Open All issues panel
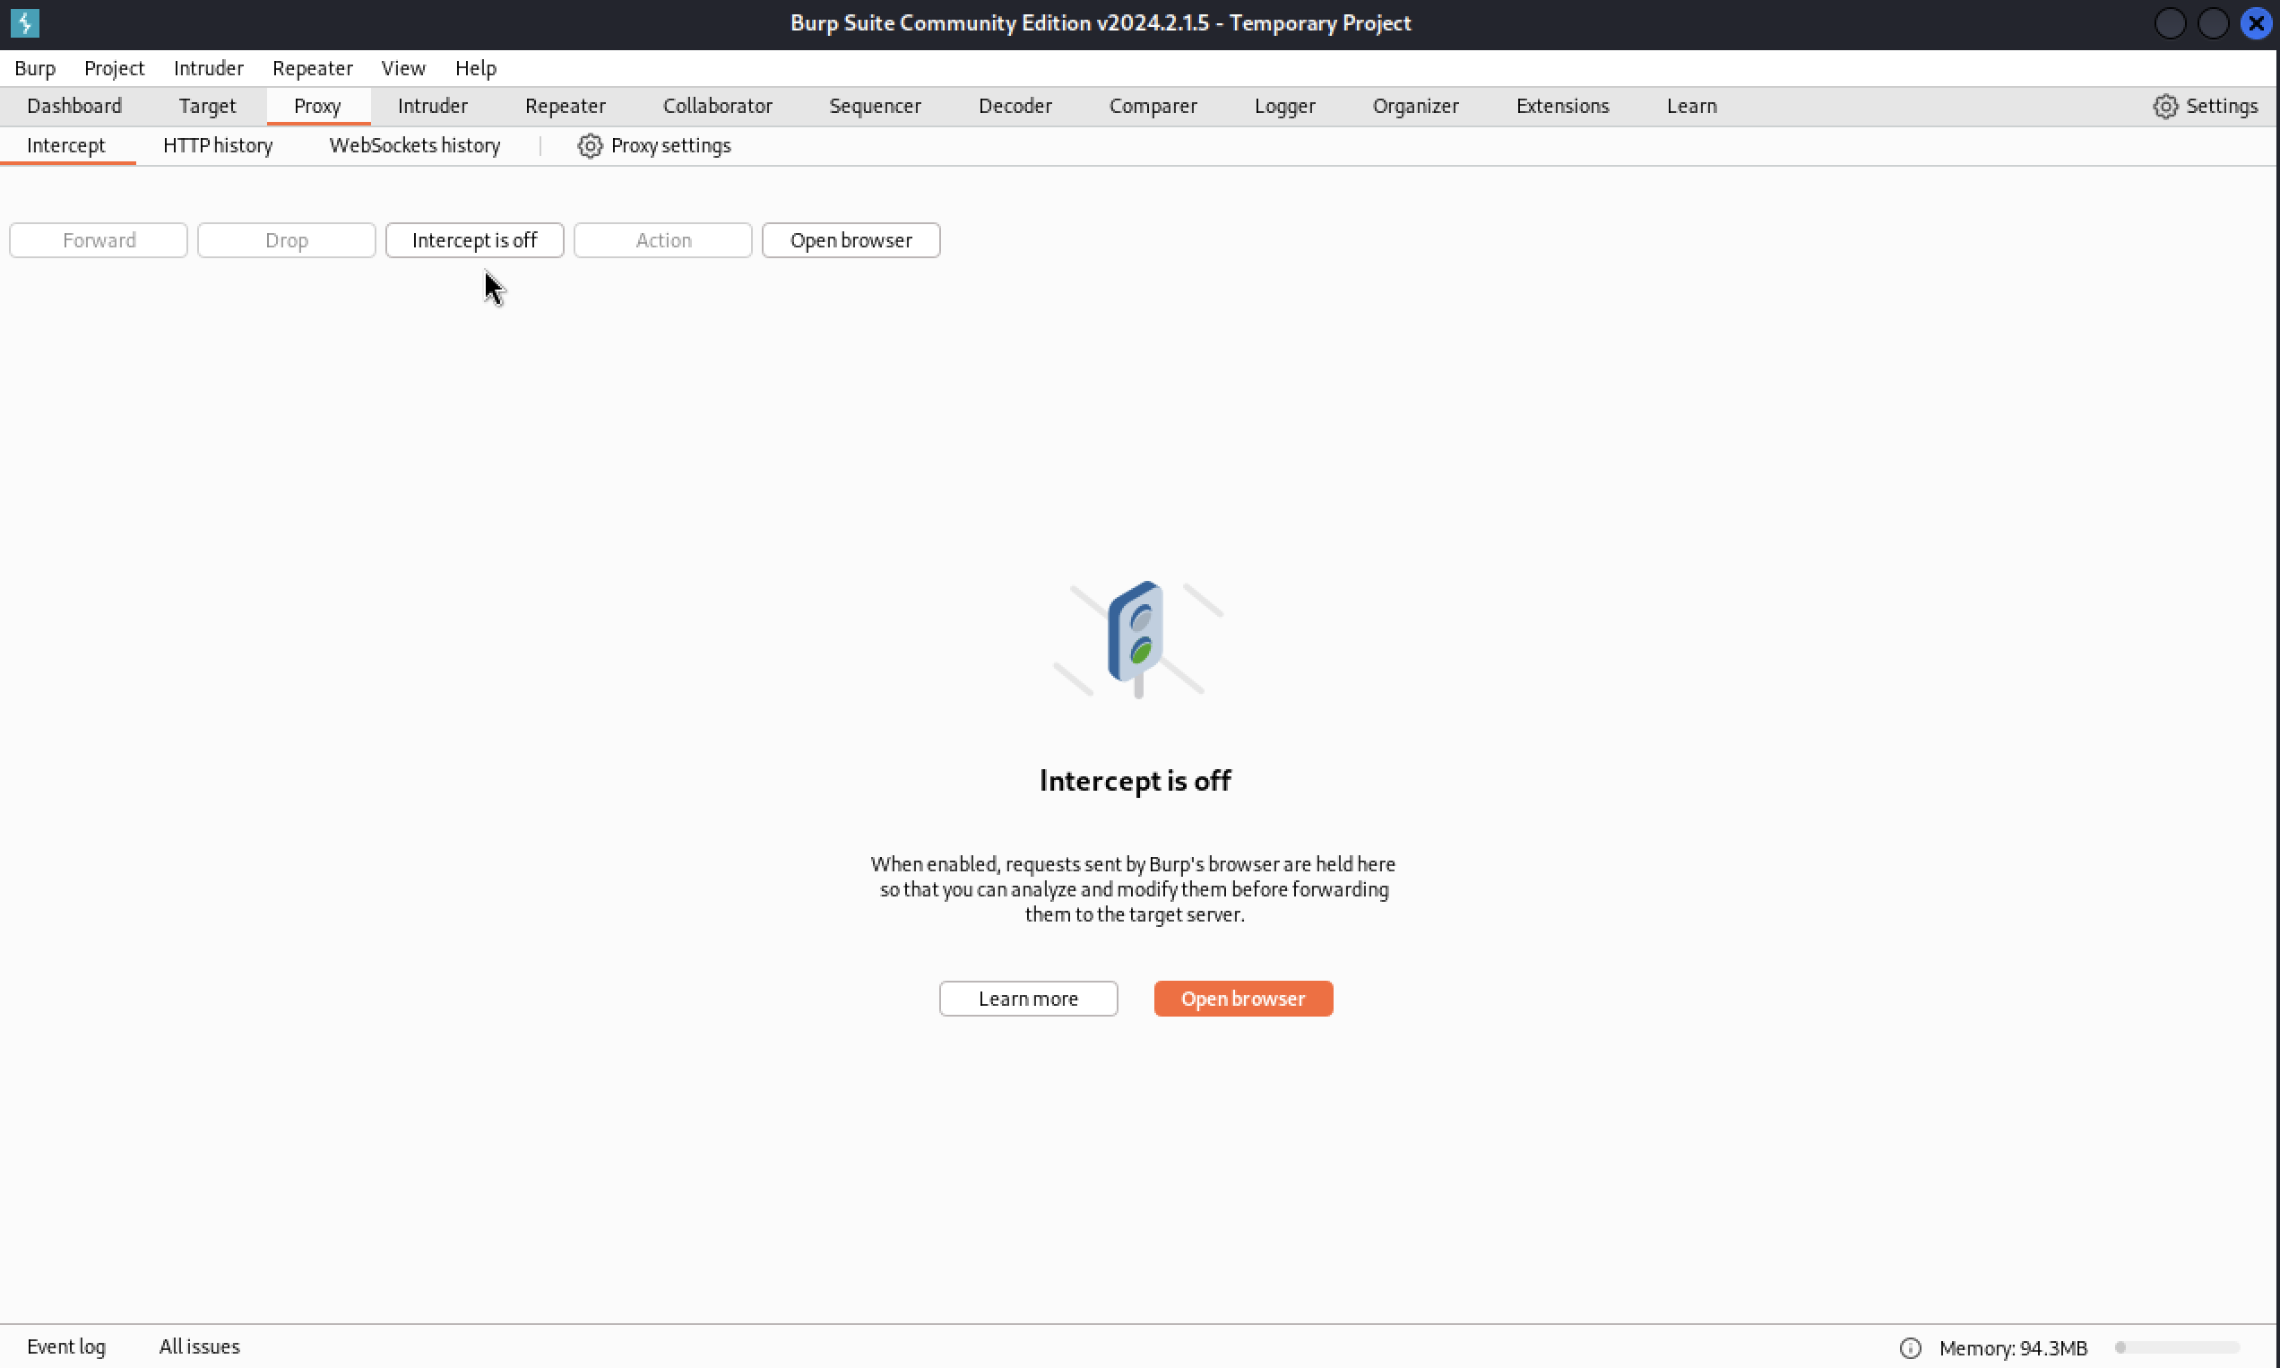The height and width of the screenshot is (1368, 2280). 199,1346
